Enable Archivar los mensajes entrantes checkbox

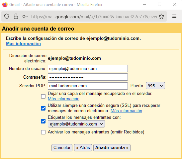(43, 132)
